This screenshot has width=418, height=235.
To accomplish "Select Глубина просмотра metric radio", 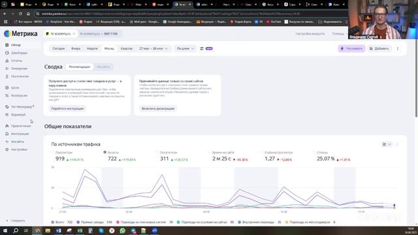I will (x=262, y=152).
